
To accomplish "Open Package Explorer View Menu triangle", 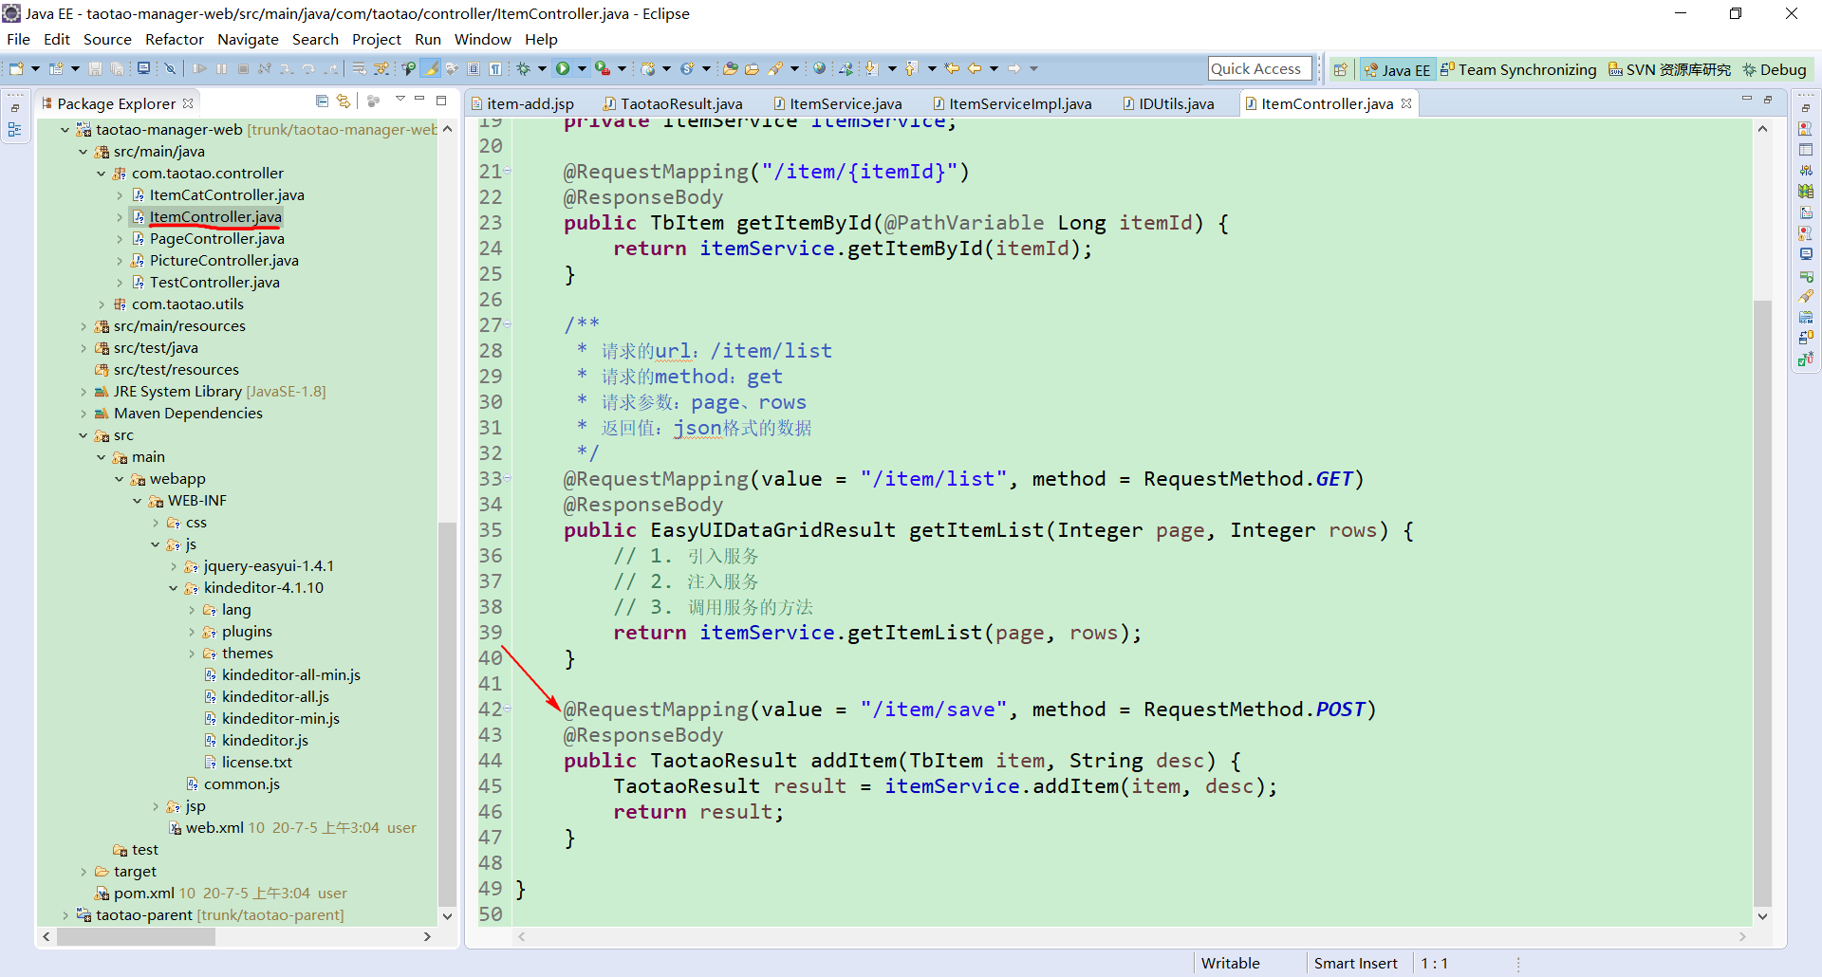I will click(400, 99).
